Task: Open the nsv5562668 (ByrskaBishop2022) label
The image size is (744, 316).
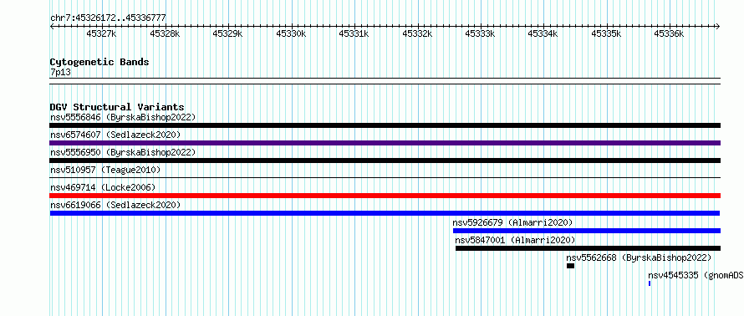Action: coord(639,257)
